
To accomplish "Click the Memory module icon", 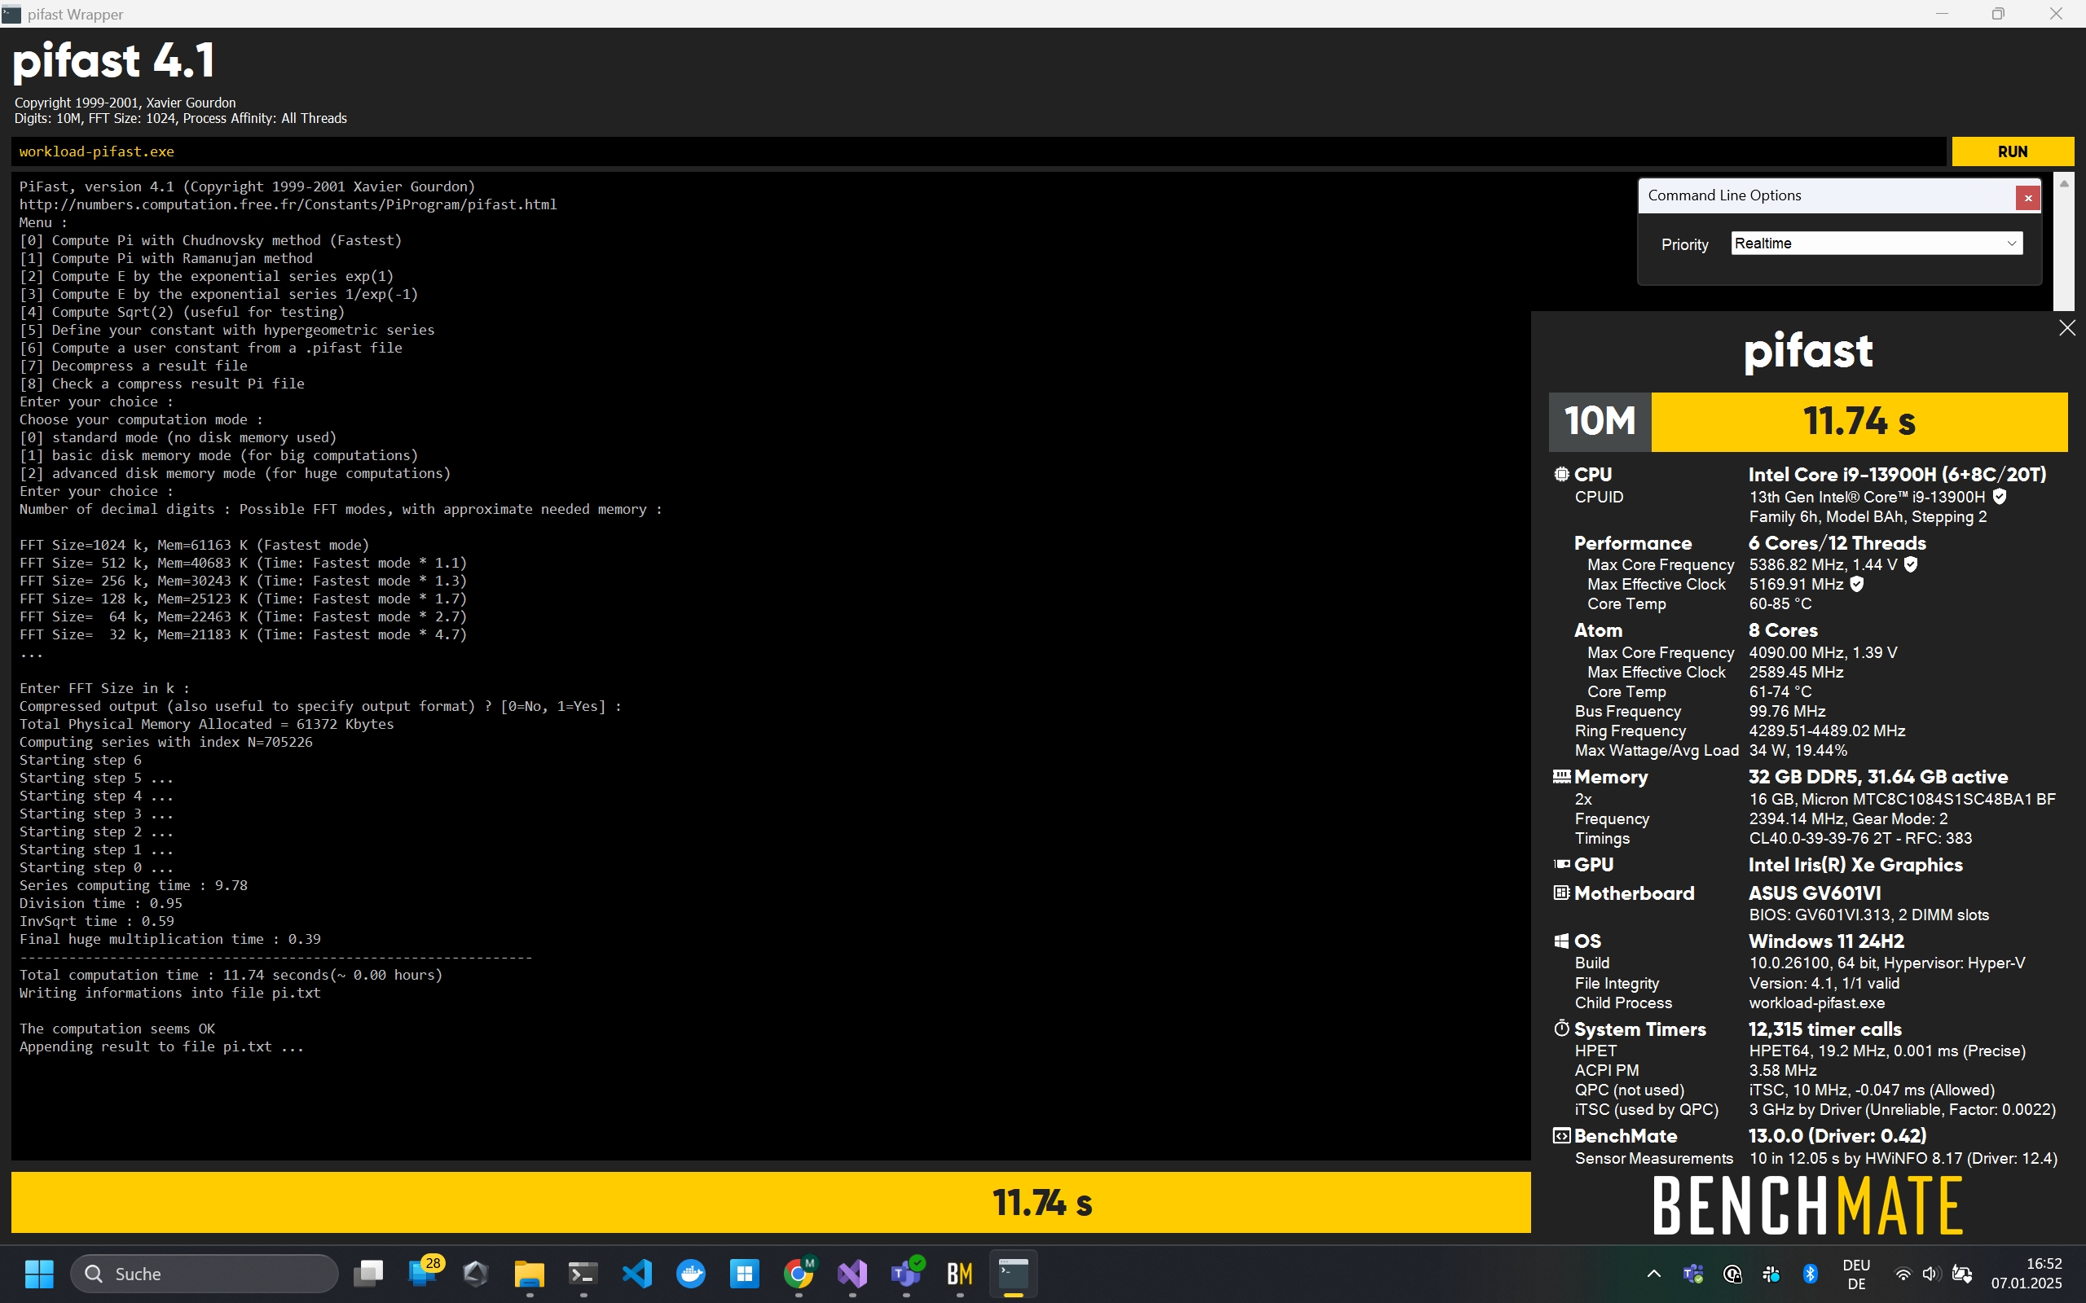I will pos(1561,776).
